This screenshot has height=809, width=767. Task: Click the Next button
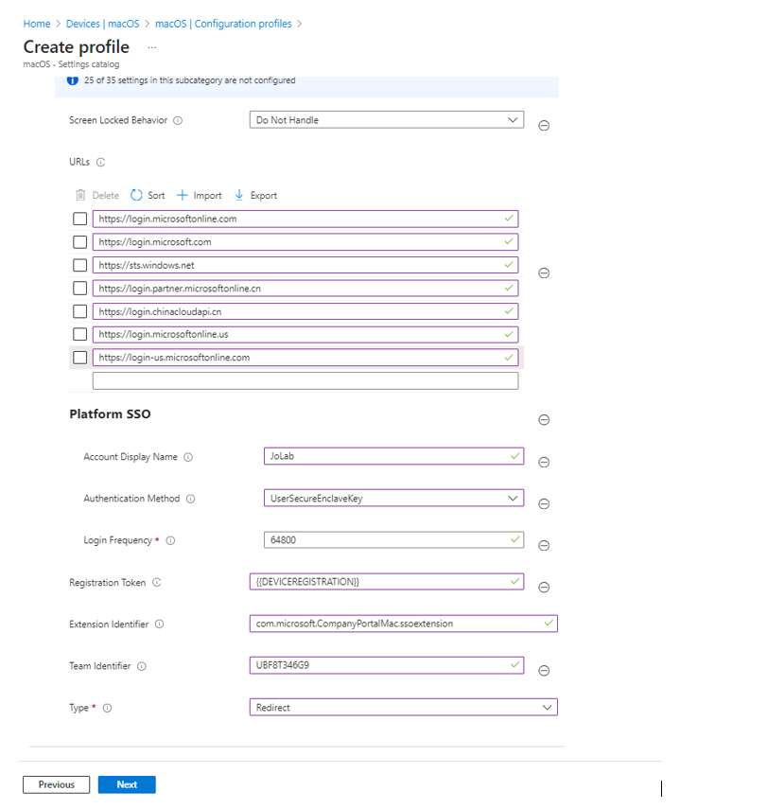pos(127,784)
